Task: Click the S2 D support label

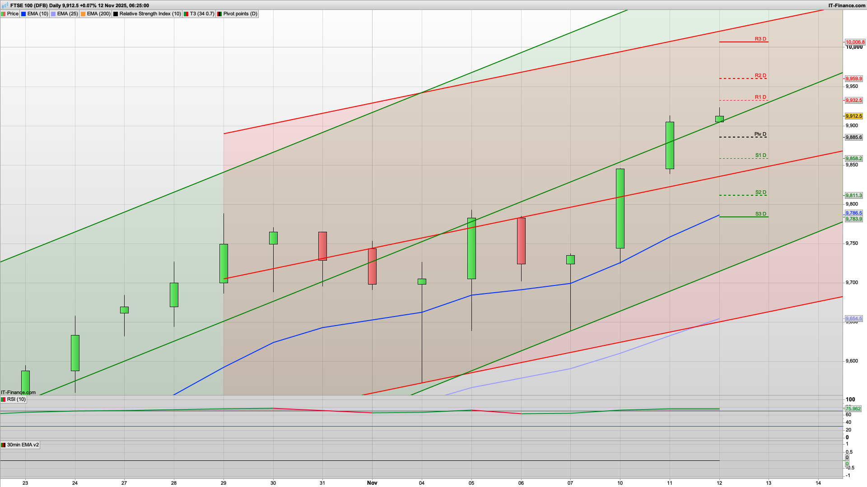Action: [760, 192]
